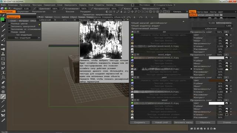Open wood_edges layer gray color swatch
This screenshot has height=133, width=237.
(216, 58)
